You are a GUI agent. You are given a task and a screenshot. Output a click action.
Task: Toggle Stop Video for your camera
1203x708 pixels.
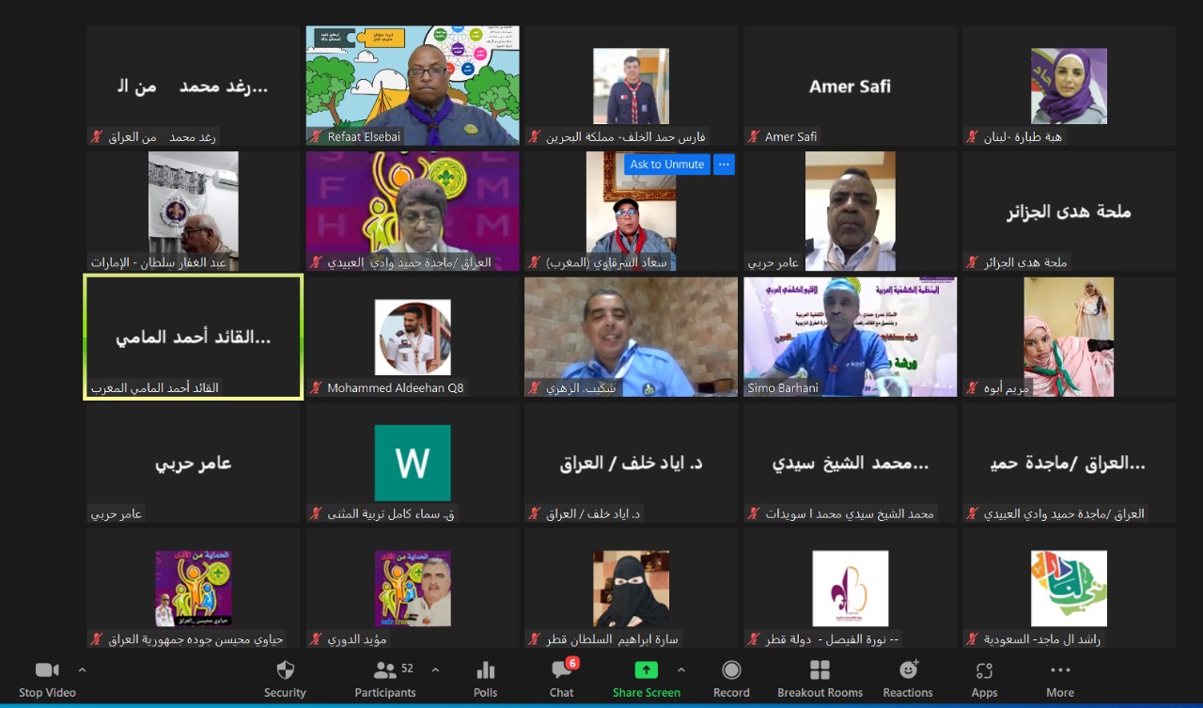click(x=47, y=669)
